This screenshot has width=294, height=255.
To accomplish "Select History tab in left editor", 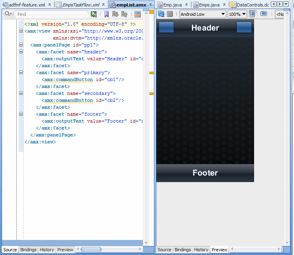I will 47,250.
